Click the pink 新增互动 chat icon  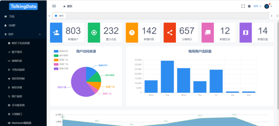(208, 33)
